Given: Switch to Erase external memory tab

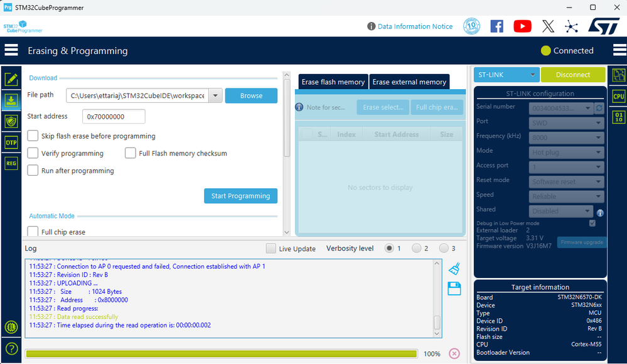Looking at the screenshot, I should [409, 82].
